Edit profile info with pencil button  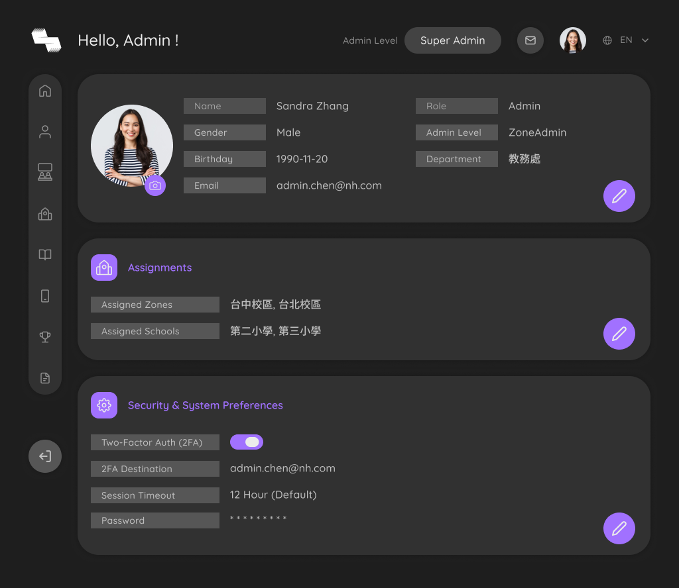(619, 196)
